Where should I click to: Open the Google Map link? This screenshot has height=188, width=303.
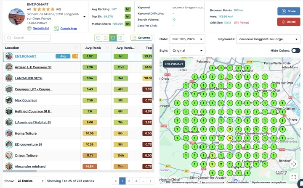[69, 28]
